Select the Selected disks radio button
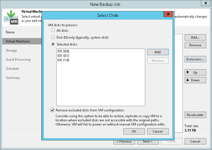The width and height of the screenshot is (212, 150). pos(53,44)
